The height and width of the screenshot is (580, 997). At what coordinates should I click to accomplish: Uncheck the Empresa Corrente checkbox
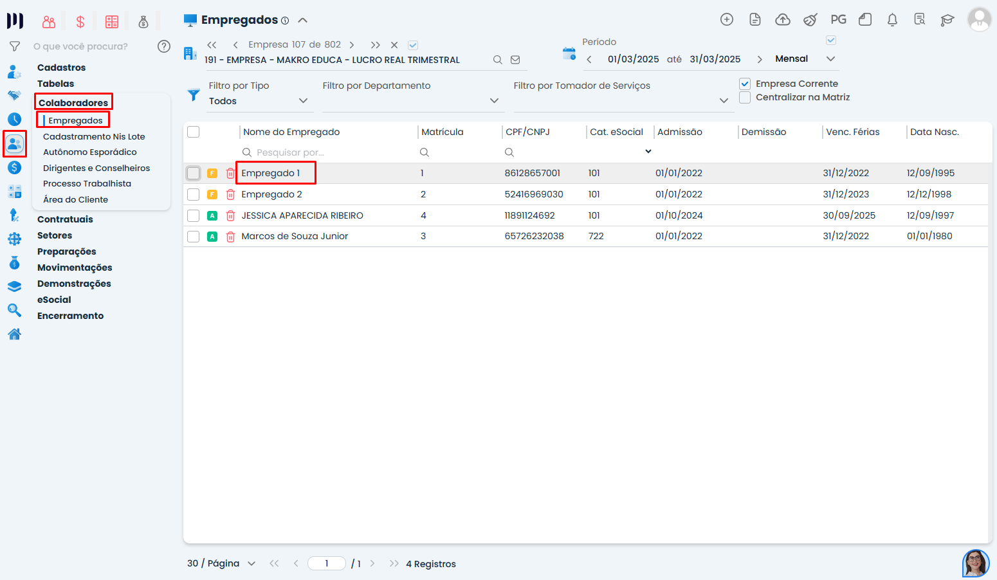[745, 84]
